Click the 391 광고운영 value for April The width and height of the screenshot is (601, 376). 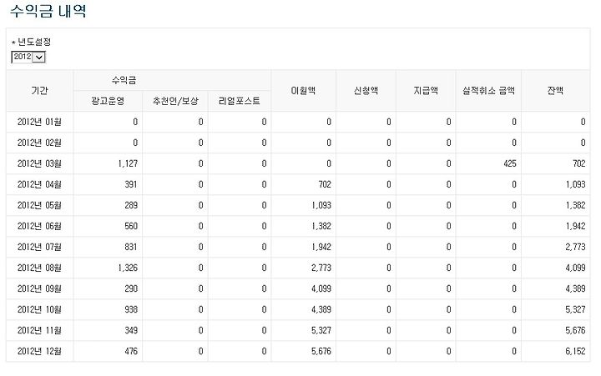pos(131,184)
